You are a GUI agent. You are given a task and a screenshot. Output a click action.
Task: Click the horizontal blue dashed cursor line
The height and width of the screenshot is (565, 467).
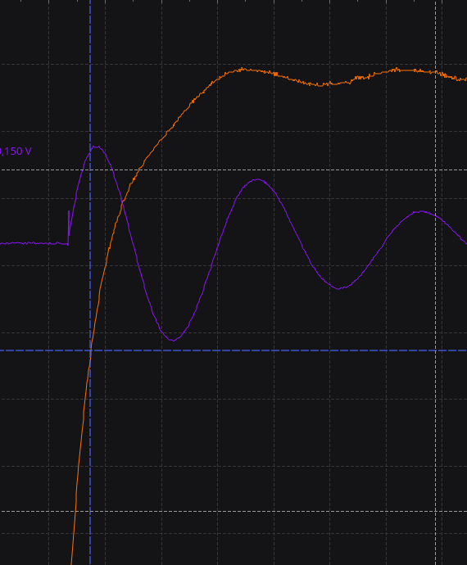(x=233, y=350)
